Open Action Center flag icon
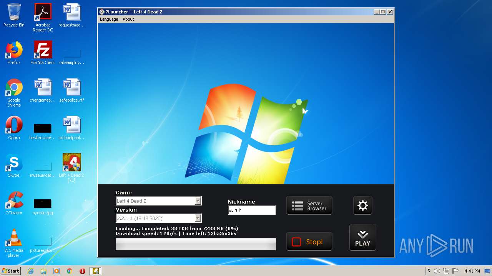 pos(455,271)
